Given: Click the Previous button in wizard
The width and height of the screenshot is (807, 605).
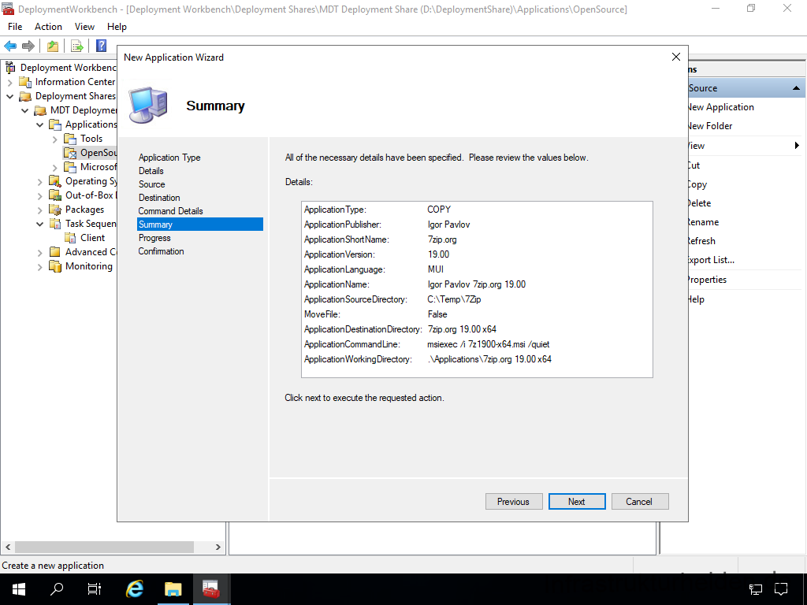Looking at the screenshot, I should coord(513,502).
